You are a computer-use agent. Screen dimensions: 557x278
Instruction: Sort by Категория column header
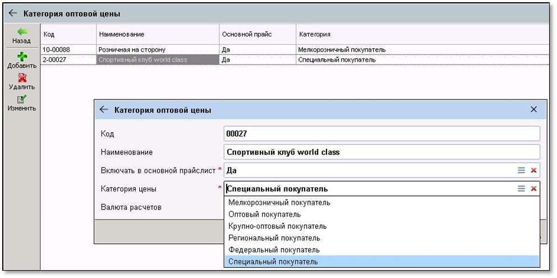[x=423, y=34]
